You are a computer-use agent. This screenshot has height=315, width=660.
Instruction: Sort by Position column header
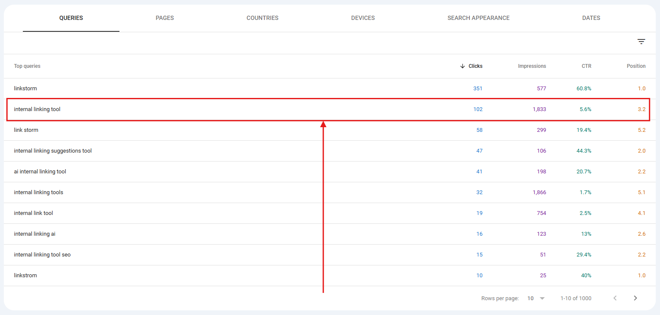636,66
